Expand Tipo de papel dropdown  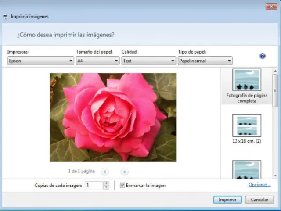click(205, 61)
